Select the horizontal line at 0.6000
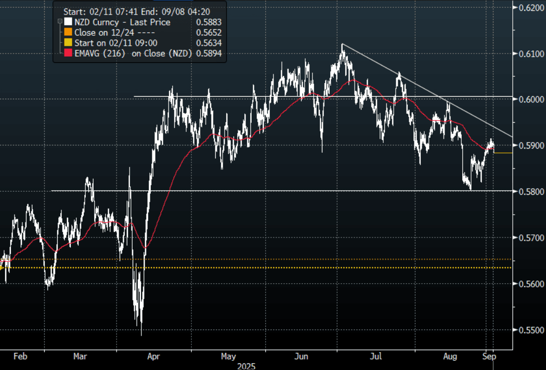Screen dimensions: 546x370 coord(208,97)
